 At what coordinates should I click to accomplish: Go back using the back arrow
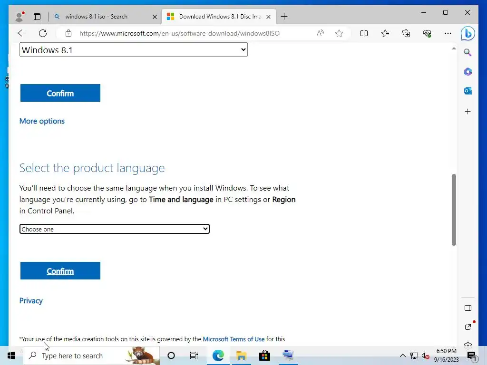[x=22, y=33]
